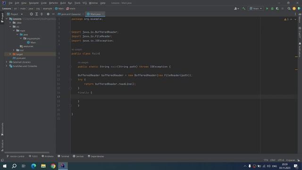Viewport: 302px width, 170px height.
Task: Expand the target folder
Action: (10, 54)
